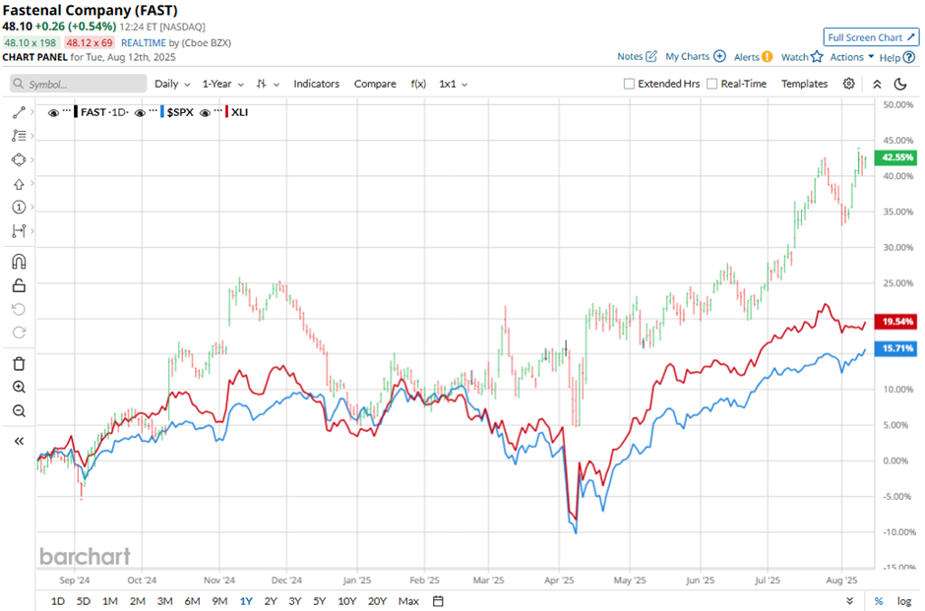The image size is (925, 611).
Task: Open the 1-Year period dropdown
Action: click(223, 84)
